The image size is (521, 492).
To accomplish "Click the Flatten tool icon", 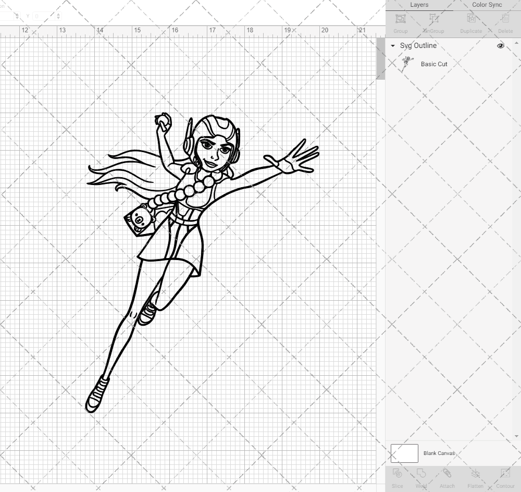I will (x=476, y=473).
